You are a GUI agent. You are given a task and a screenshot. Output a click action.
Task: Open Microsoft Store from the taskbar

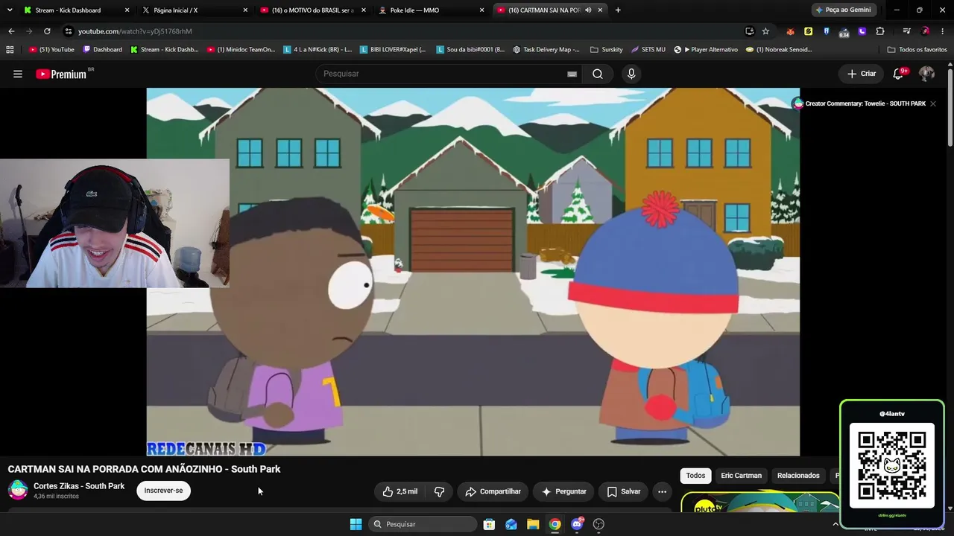pyautogui.click(x=489, y=524)
